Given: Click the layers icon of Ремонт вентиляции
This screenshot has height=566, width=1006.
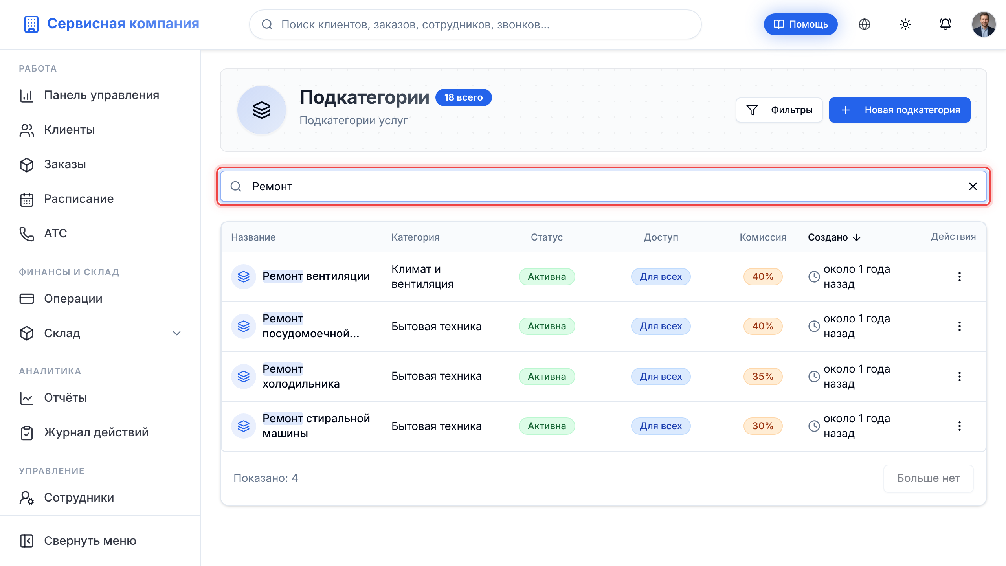Looking at the screenshot, I should tap(244, 277).
